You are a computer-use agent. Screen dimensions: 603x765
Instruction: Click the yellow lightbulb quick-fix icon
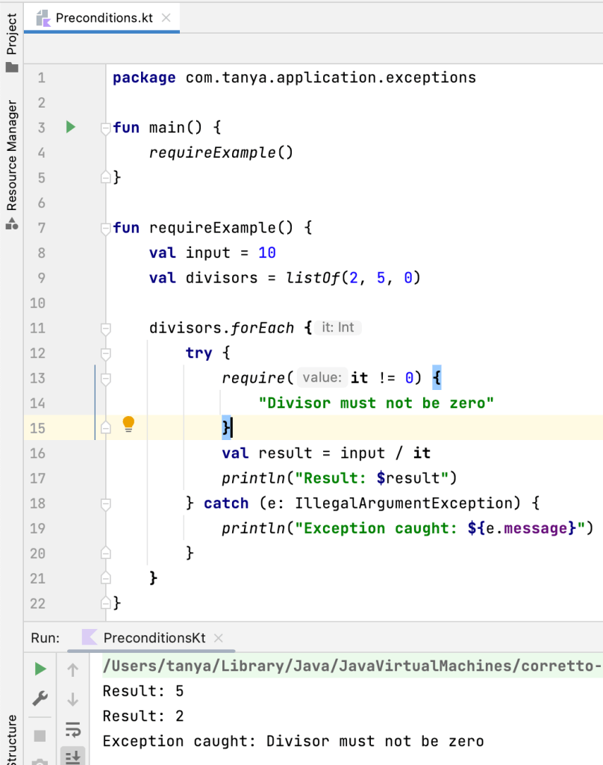pos(128,426)
